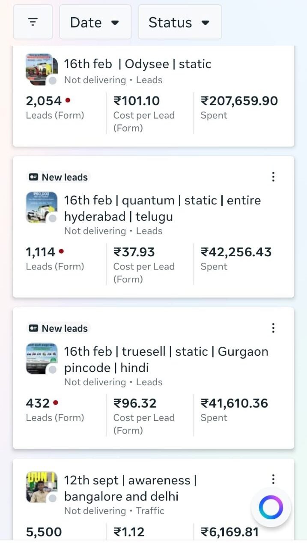This screenshot has height=543, width=307.
Task: Click the New leads badge on truesell card
Action: click(x=58, y=328)
